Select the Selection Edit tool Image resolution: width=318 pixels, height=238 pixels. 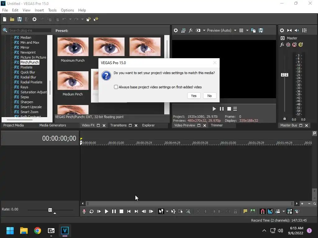[x=180, y=211]
